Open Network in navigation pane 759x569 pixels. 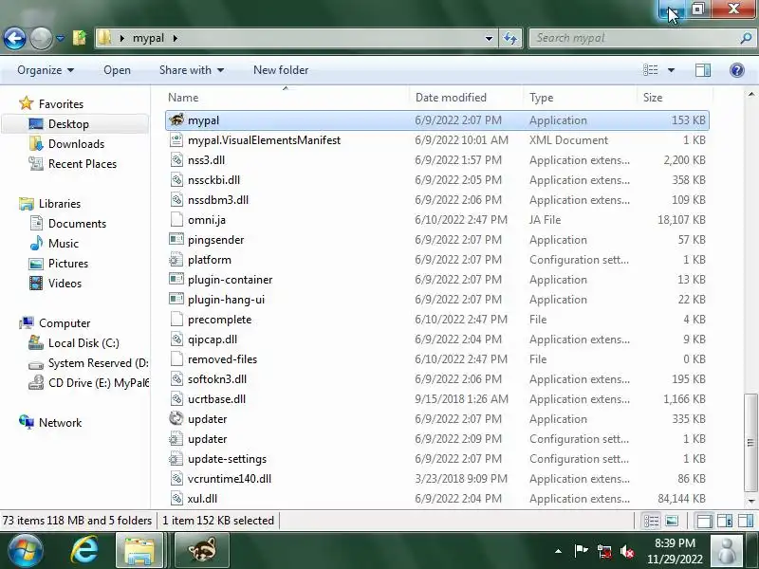point(60,422)
